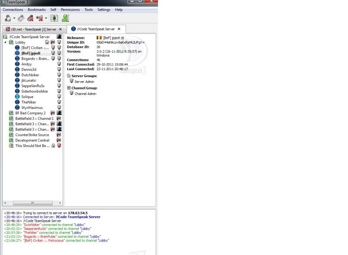Toggle Subscribe to All Channels eye icon
The height and width of the screenshot is (255, 348).
tap(54, 18)
